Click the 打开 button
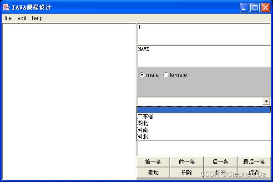The width and height of the screenshot is (273, 182). pyautogui.click(x=220, y=172)
